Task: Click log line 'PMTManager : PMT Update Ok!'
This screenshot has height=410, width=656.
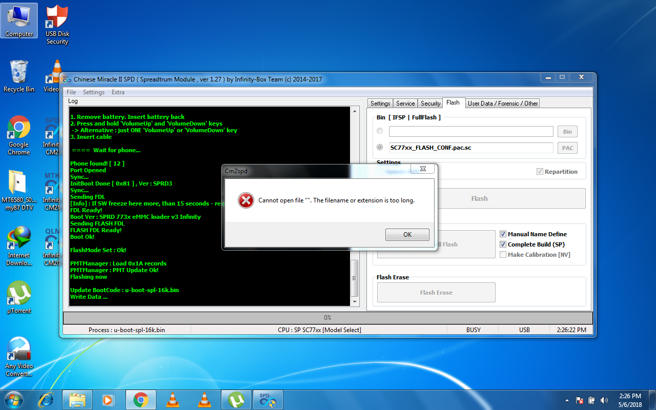Action: [x=114, y=270]
